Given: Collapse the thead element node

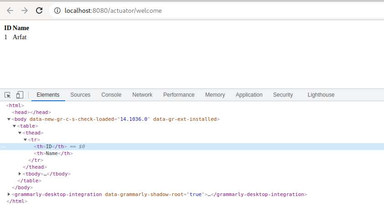Looking at the screenshot, I should tap(20, 133).
